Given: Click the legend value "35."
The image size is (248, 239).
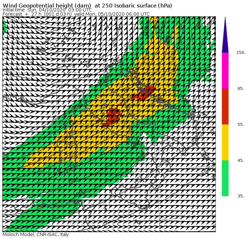Looking at the screenshot, I should pos(241,196).
